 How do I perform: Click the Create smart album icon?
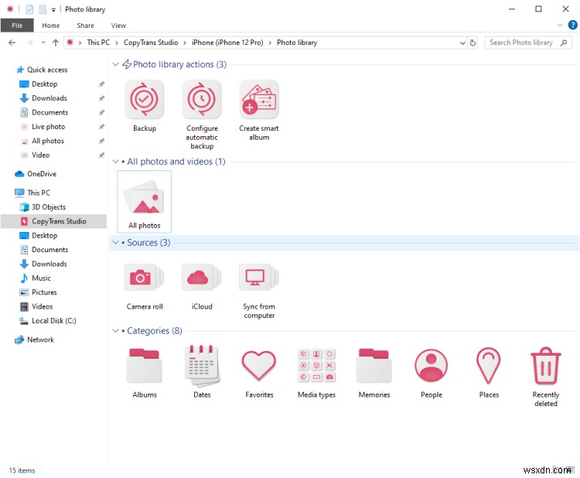pos(259,99)
